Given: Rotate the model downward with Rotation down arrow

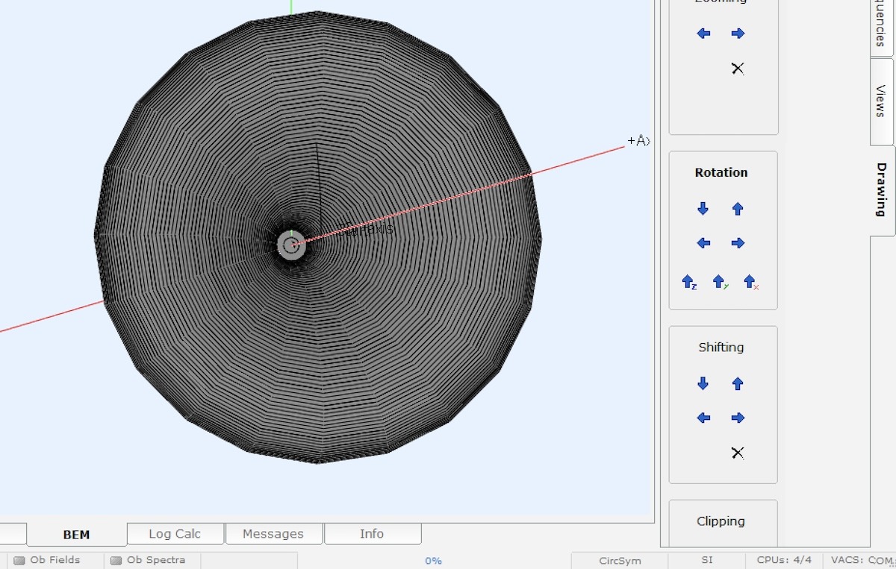Looking at the screenshot, I should (x=703, y=209).
